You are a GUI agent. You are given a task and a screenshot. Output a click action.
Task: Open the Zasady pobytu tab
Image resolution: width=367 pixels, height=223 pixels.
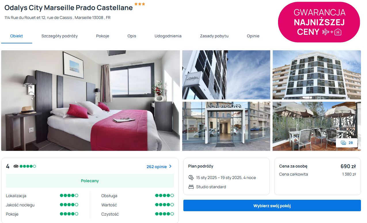click(214, 36)
